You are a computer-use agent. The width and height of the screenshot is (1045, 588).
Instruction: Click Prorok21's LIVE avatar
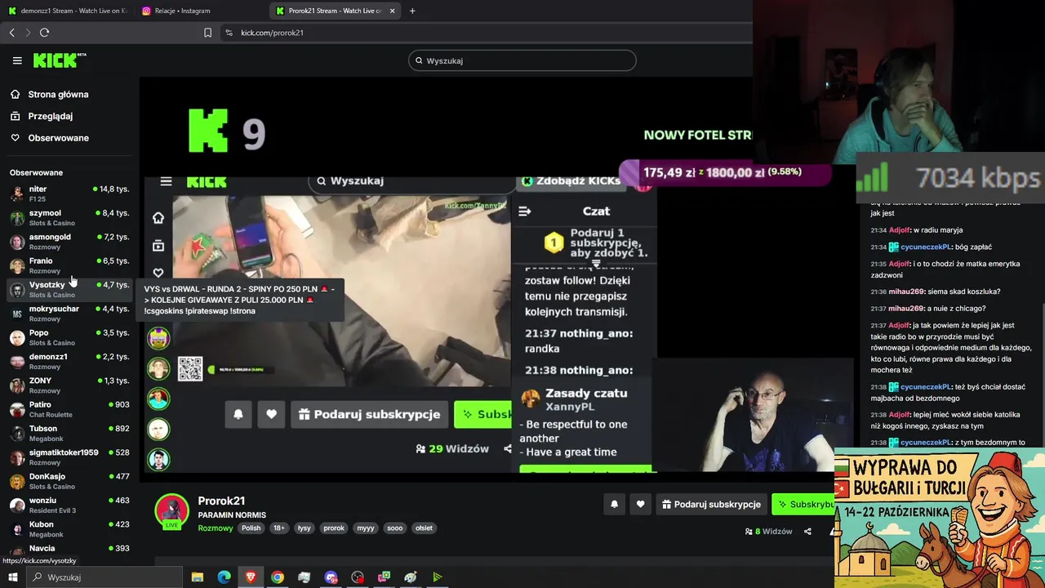click(x=171, y=511)
